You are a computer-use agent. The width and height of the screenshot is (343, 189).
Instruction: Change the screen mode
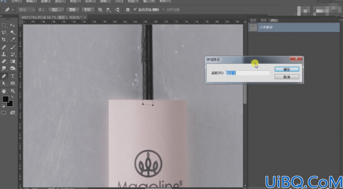click(13, 113)
